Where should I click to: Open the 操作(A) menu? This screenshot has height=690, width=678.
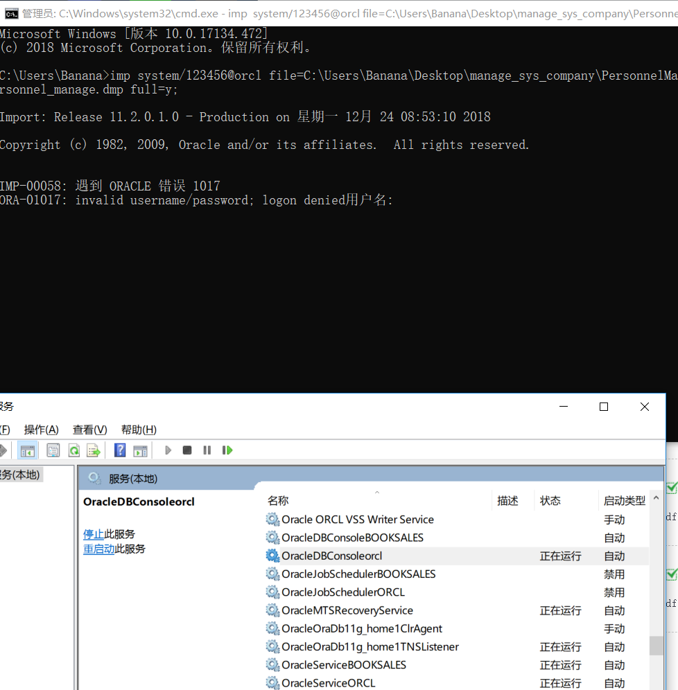42,430
